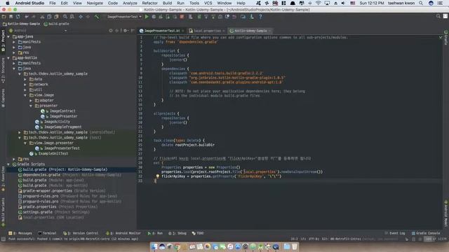Viewport: 449px width, 252px height.
Task: Open Trash in the Dock
Action: (295, 246)
